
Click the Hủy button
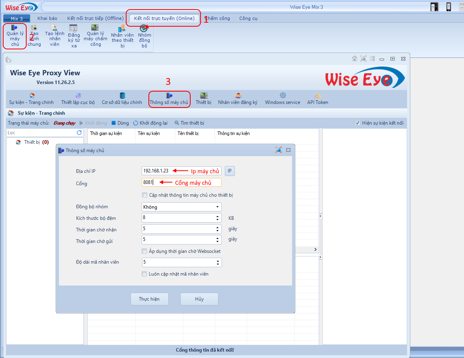(199, 299)
